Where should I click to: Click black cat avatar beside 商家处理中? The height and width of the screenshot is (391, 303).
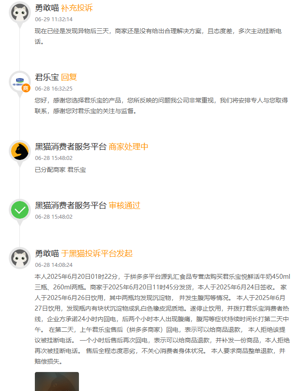pyautogui.click(x=20, y=151)
